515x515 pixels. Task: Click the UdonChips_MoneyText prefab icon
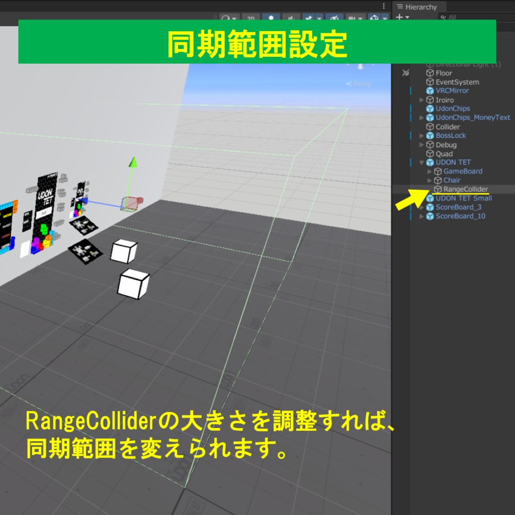430,117
